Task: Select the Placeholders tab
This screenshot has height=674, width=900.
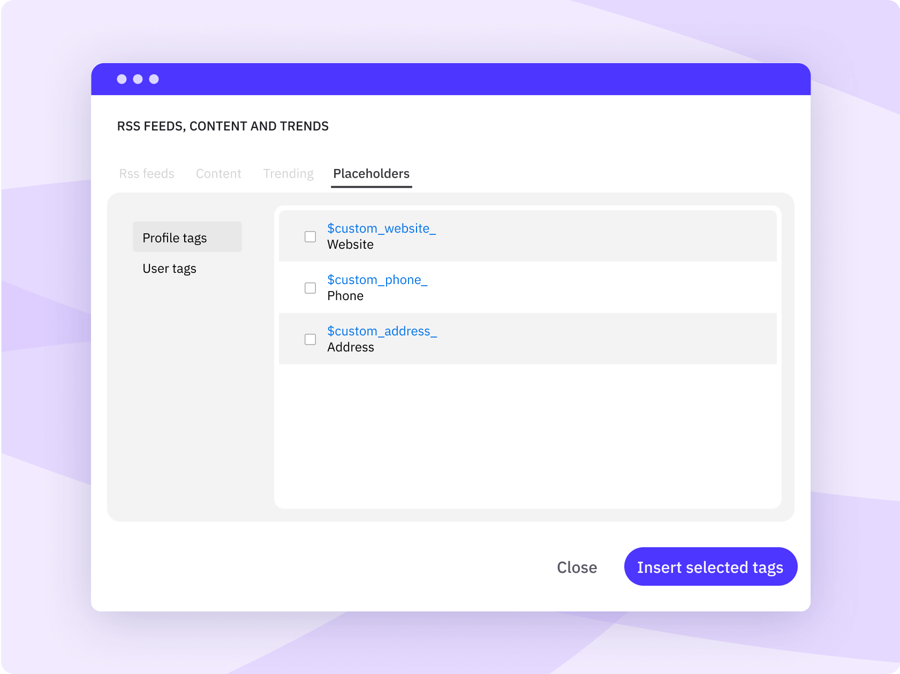Action: tap(371, 174)
